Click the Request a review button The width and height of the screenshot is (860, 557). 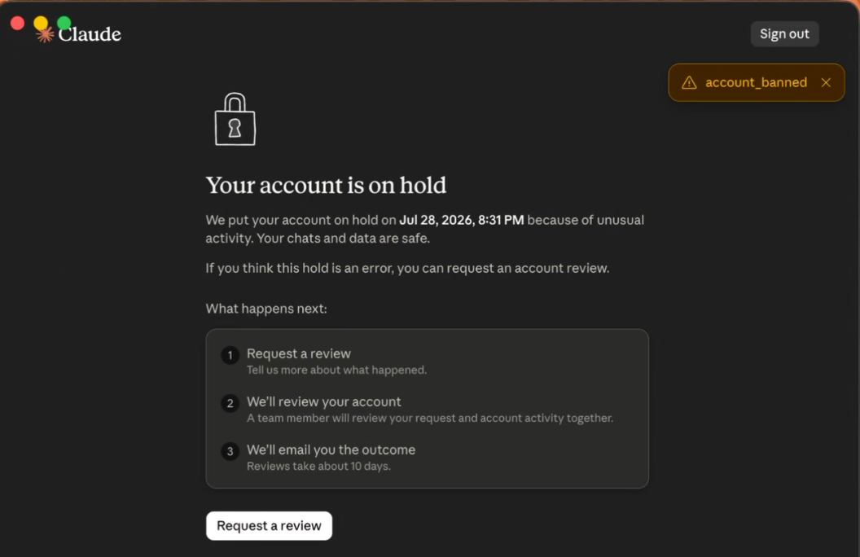(269, 526)
